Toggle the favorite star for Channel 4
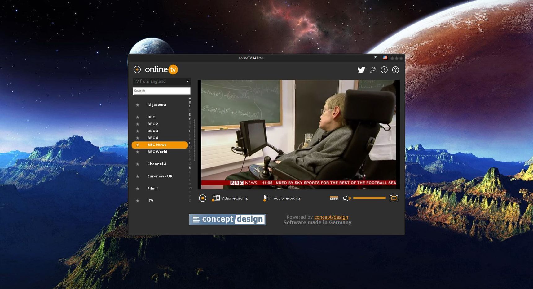Screen dimensions: 533x289 138,164
